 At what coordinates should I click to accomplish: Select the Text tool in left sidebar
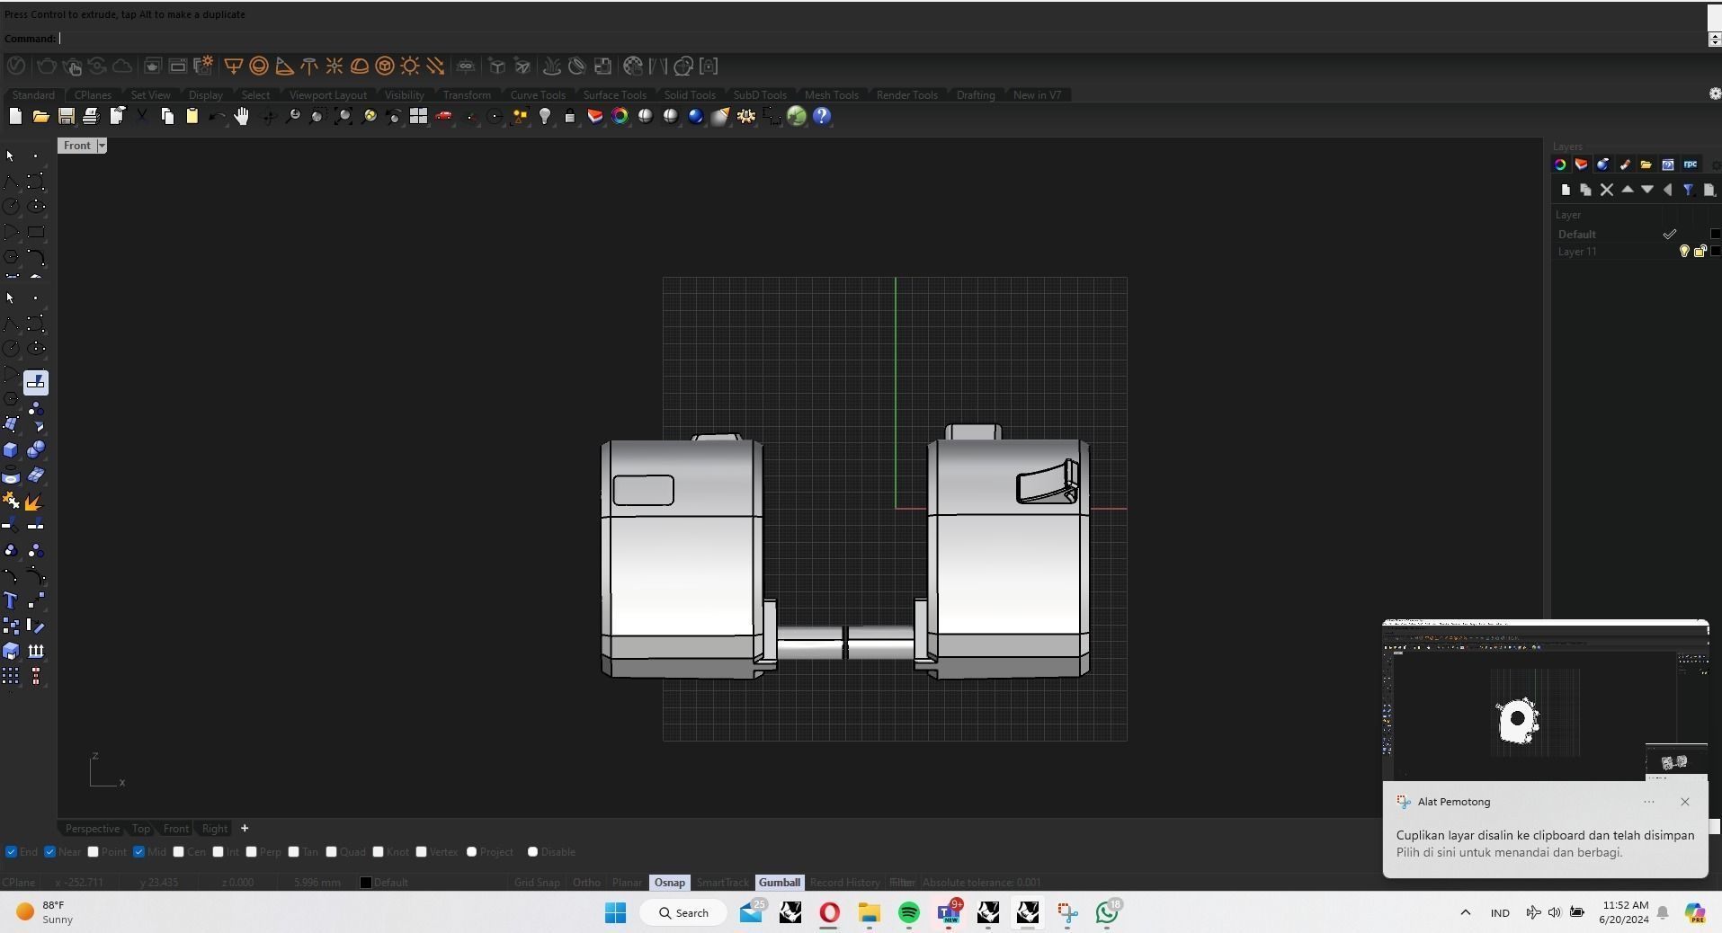(x=11, y=601)
